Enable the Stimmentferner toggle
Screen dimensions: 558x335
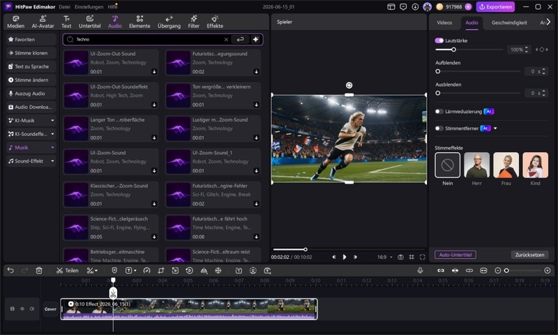pyautogui.click(x=439, y=128)
